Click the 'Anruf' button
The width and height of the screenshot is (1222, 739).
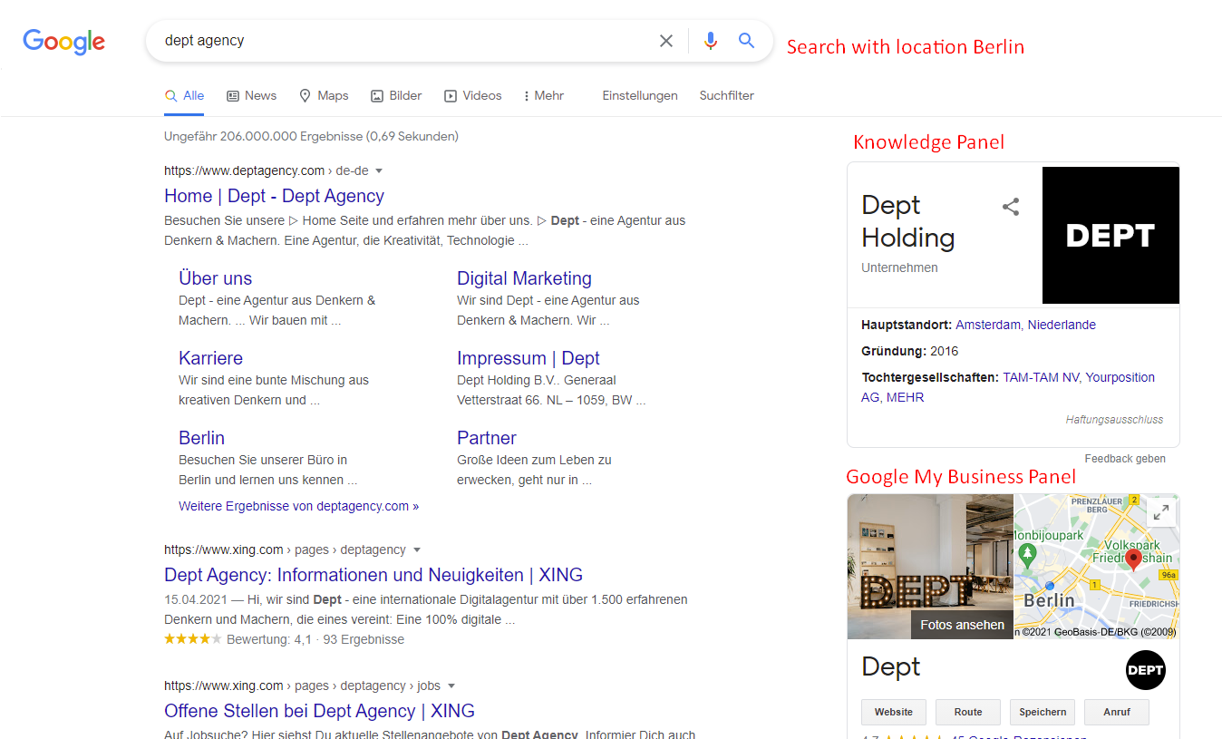[x=1117, y=712]
